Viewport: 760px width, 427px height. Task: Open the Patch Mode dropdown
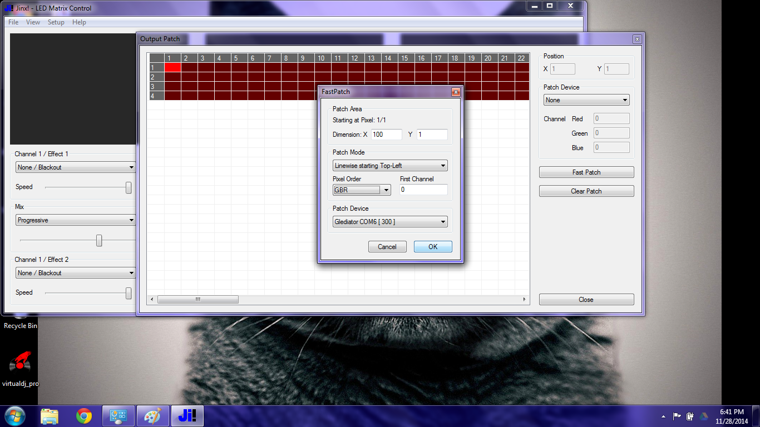coord(390,166)
